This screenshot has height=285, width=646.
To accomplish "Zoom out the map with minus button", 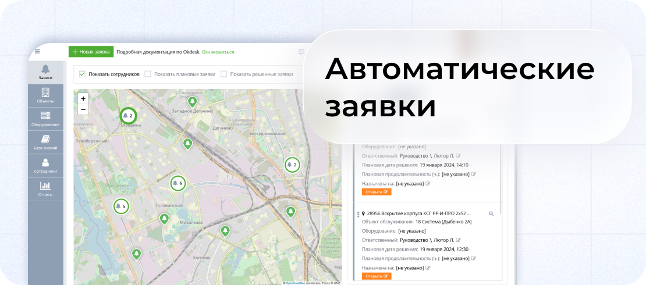I will click(x=83, y=109).
